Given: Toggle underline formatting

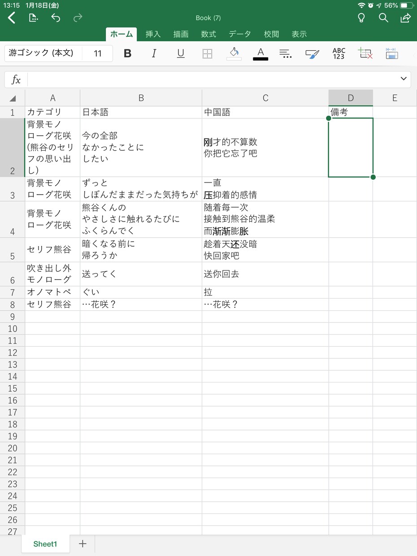Looking at the screenshot, I should point(181,54).
